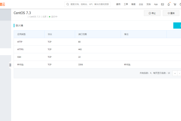The image size is (181, 121).
Task: Open the 备案 ICP filing menu
Action: (x=133, y=4)
